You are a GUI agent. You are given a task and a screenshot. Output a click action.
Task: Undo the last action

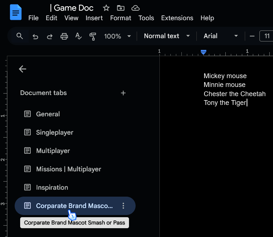[x=35, y=36]
